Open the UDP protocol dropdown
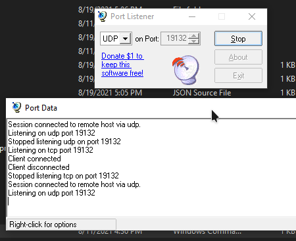296x241 pixels. 126,39
